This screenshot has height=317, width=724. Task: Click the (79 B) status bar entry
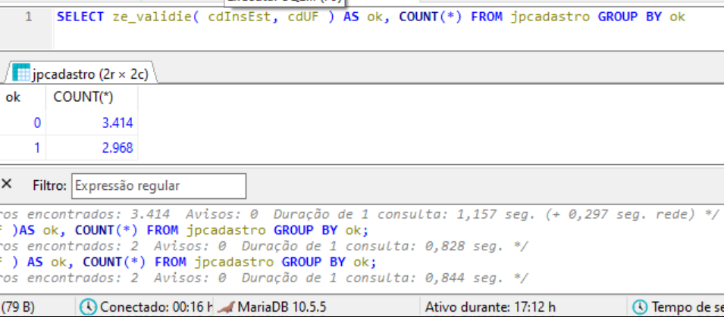tap(18, 307)
